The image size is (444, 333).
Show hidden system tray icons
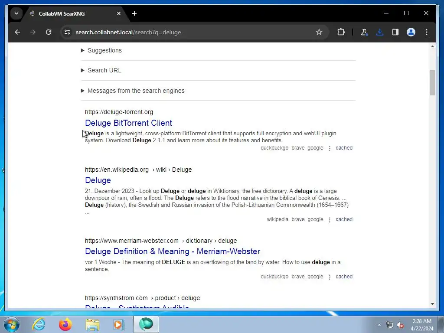click(379, 325)
